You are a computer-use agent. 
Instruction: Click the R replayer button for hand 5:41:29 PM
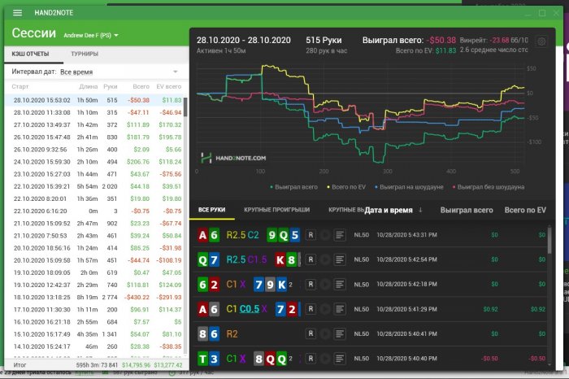click(x=311, y=309)
